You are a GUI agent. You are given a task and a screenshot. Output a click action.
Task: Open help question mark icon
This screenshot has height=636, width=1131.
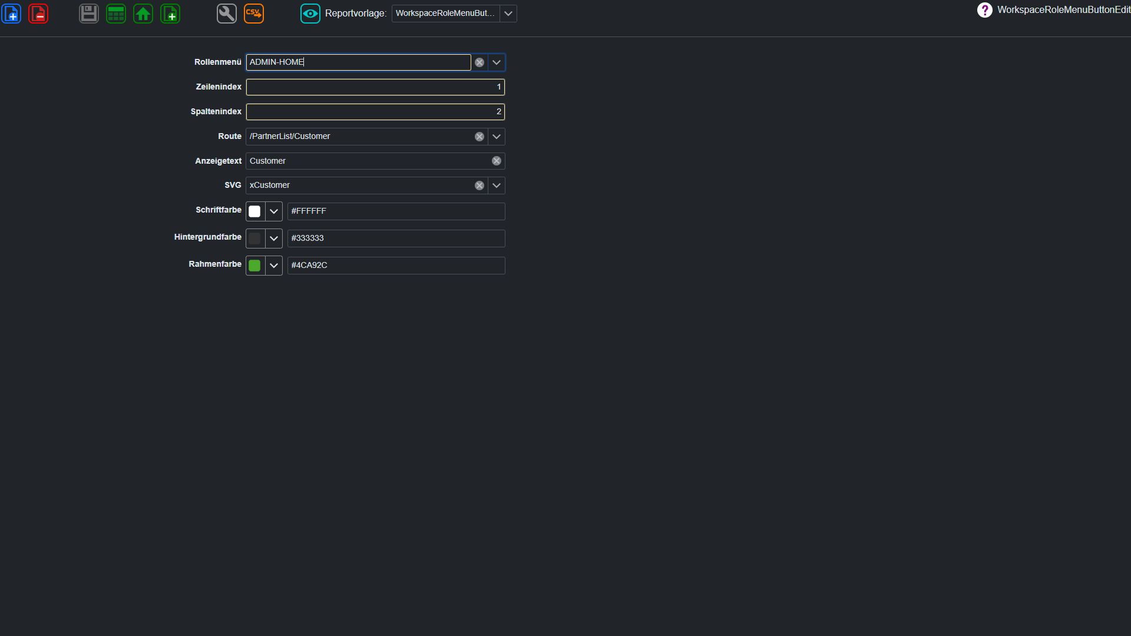click(984, 10)
